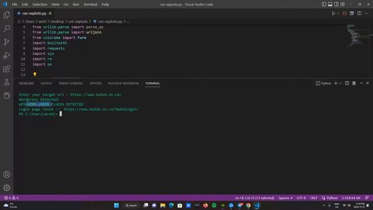The width and height of the screenshot is (373, 210).
Task: Click Users folder in breadcrumb
Action: (x=30, y=22)
